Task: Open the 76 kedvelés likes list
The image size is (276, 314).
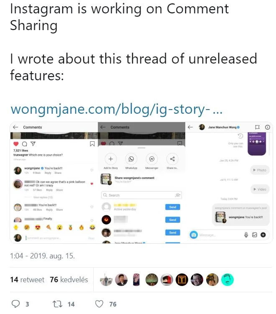Action: tap(69, 280)
